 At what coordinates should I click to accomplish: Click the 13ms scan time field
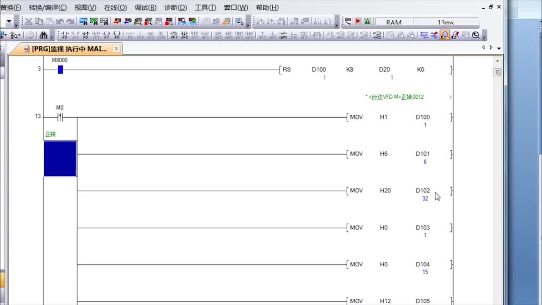pos(445,22)
